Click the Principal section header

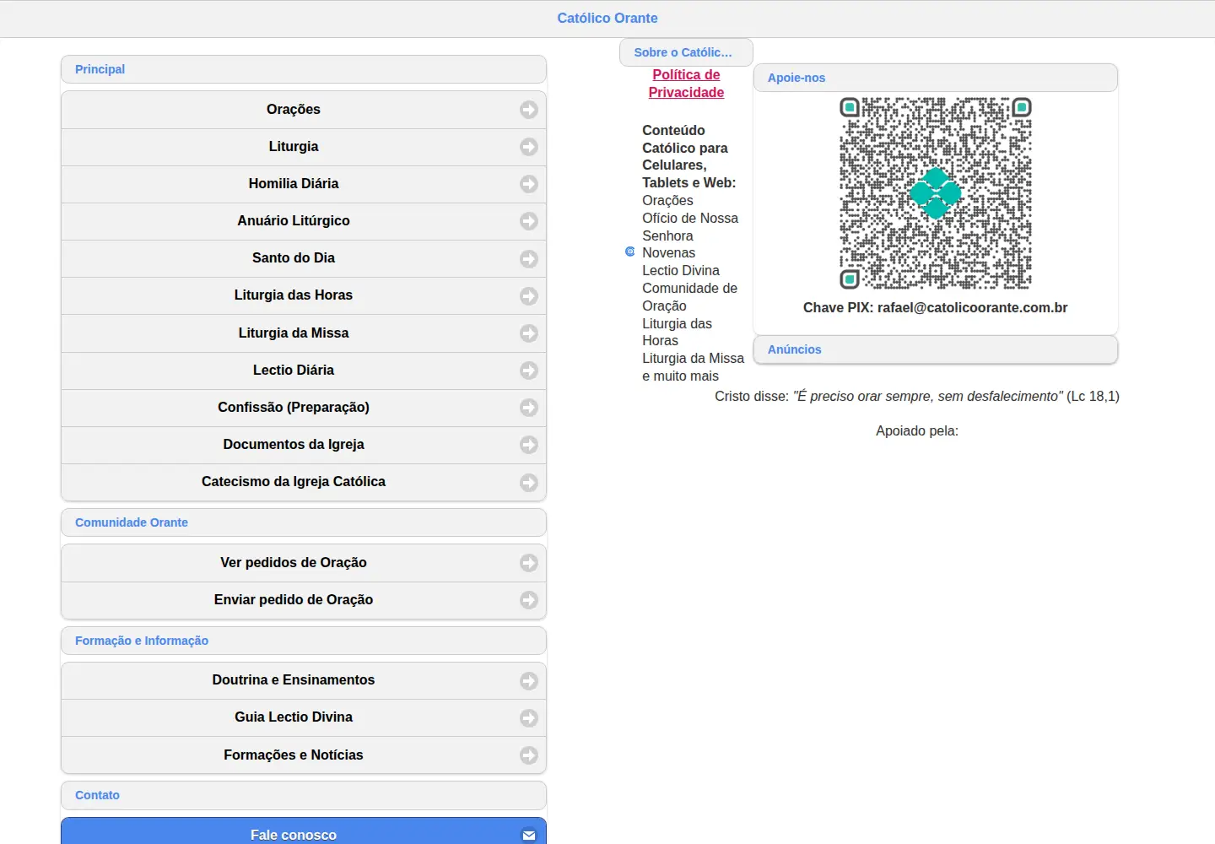(304, 69)
